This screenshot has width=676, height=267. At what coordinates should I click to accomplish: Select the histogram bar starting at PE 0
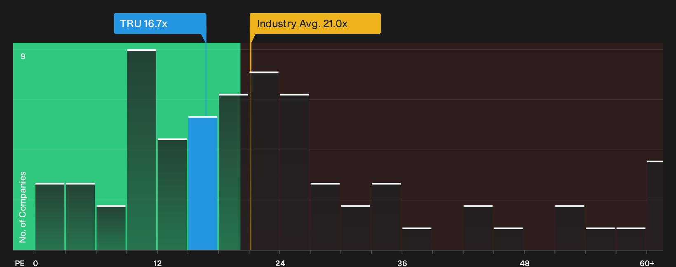[x=50, y=216]
